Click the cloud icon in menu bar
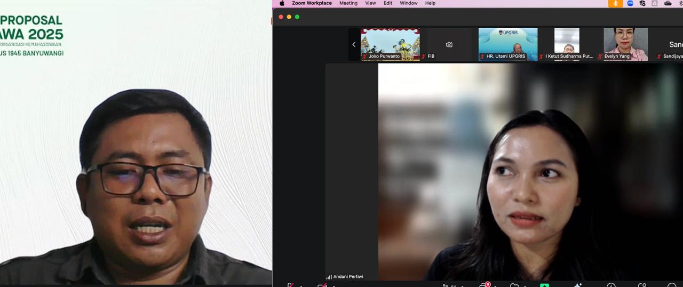Screen dimensions: 683x287 click(x=668, y=3)
